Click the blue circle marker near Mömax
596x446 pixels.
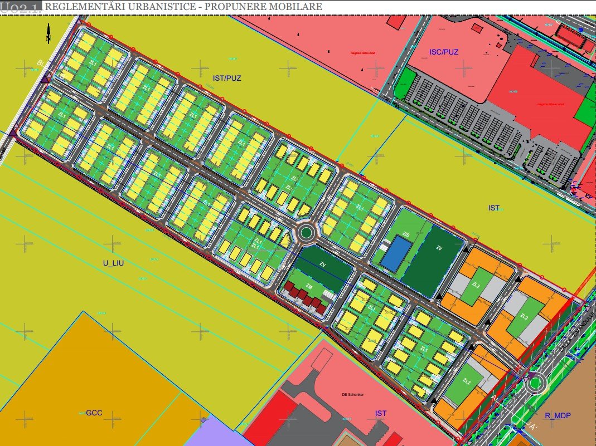581,30
